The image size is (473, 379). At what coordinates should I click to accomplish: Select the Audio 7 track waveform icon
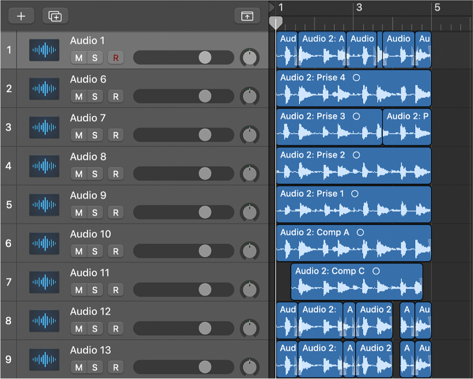[44, 127]
